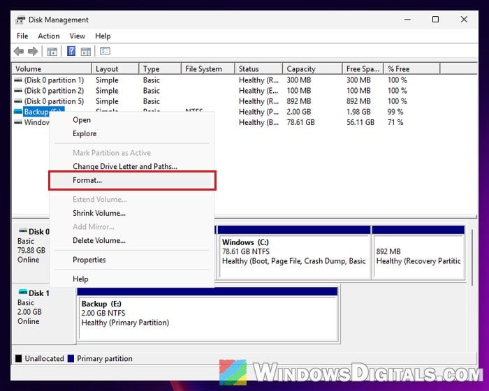Select the Windows (C:) partition block
This screenshot has width=489, height=391.
[x=294, y=253]
